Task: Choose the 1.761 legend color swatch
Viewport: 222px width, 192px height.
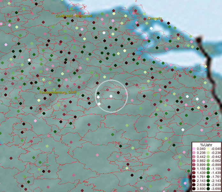Action: (194, 177)
